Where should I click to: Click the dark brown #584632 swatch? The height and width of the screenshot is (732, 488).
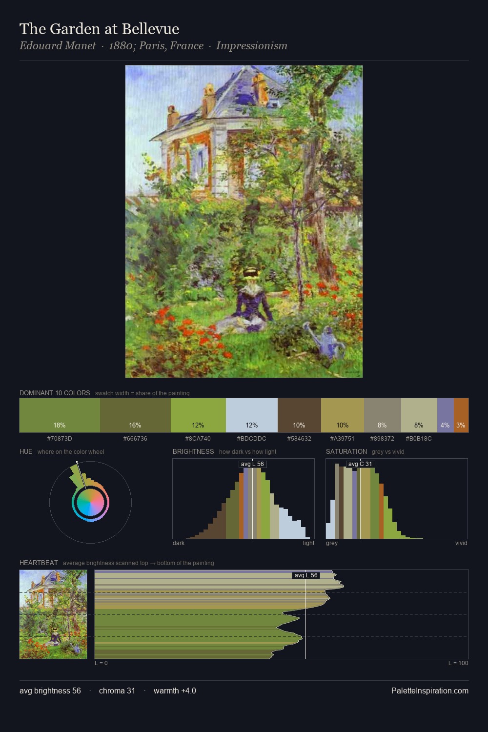coord(299,415)
